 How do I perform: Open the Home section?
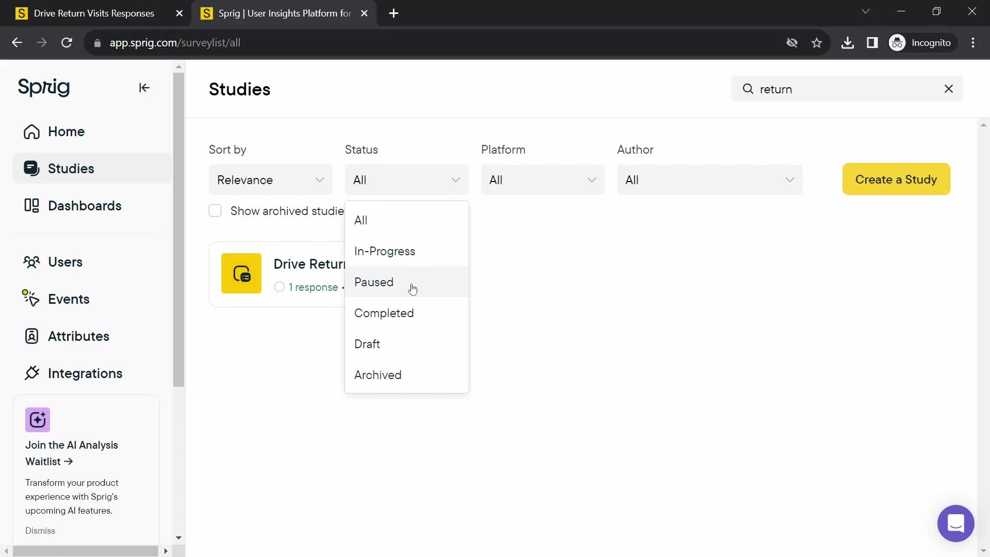tap(66, 132)
